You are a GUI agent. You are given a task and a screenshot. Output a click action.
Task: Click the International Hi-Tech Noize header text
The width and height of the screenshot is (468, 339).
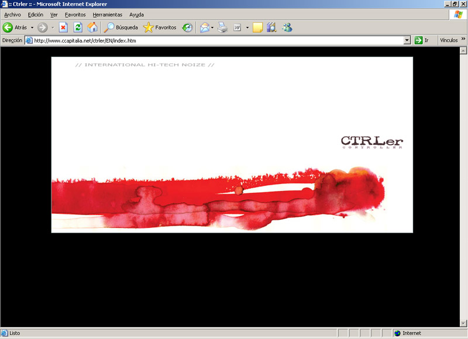point(144,65)
